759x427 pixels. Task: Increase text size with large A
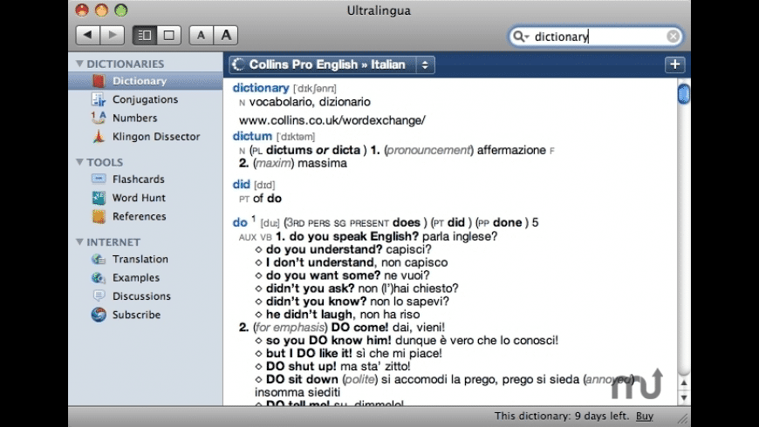(226, 36)
